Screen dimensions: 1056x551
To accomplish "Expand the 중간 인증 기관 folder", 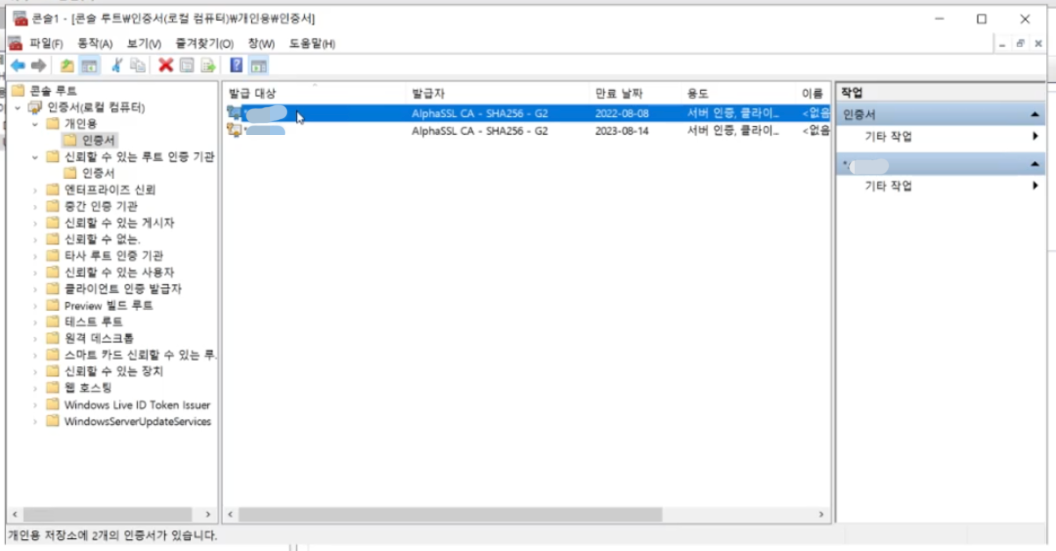I will 35,207.
